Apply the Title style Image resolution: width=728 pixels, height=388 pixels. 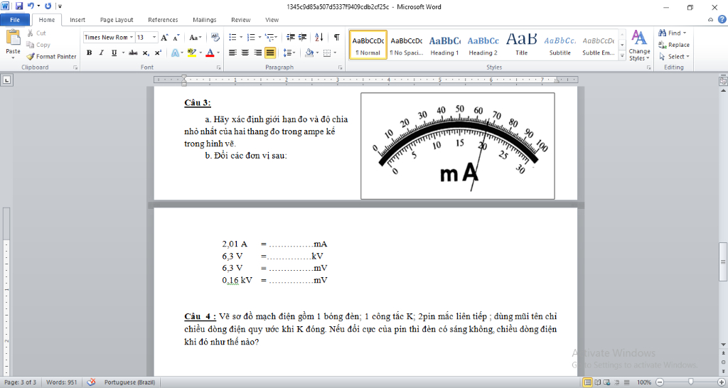[x=521, y=45]
